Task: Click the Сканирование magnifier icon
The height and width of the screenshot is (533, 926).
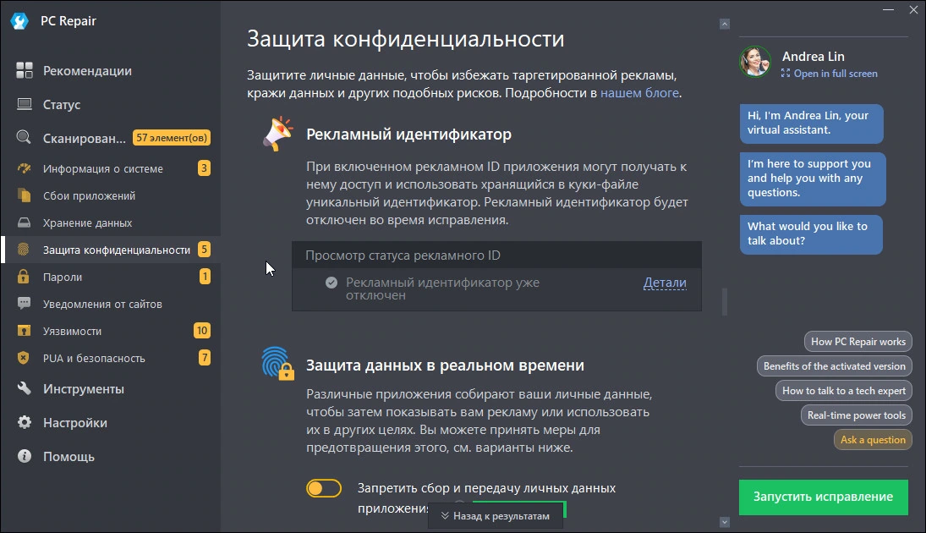Action: click(24, 137)
